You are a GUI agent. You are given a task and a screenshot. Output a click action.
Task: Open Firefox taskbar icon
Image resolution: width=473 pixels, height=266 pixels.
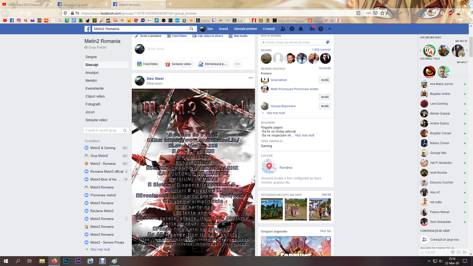(54, 261)
